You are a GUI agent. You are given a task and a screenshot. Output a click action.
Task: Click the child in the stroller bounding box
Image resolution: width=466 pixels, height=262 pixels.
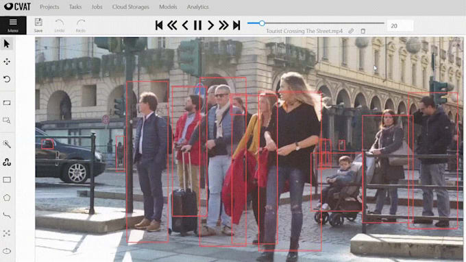point(337,182)
